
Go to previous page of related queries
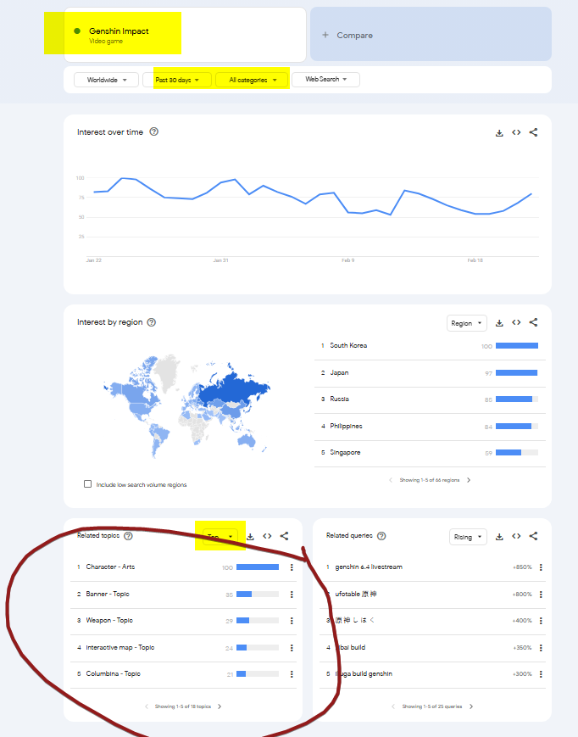click(x=393, y=706)
